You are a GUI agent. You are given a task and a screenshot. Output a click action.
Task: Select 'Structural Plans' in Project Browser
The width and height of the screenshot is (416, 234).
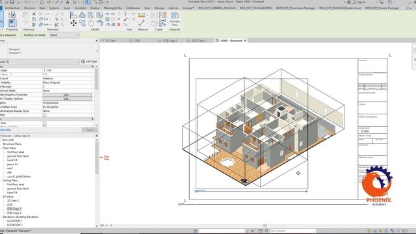click(12, 144)
